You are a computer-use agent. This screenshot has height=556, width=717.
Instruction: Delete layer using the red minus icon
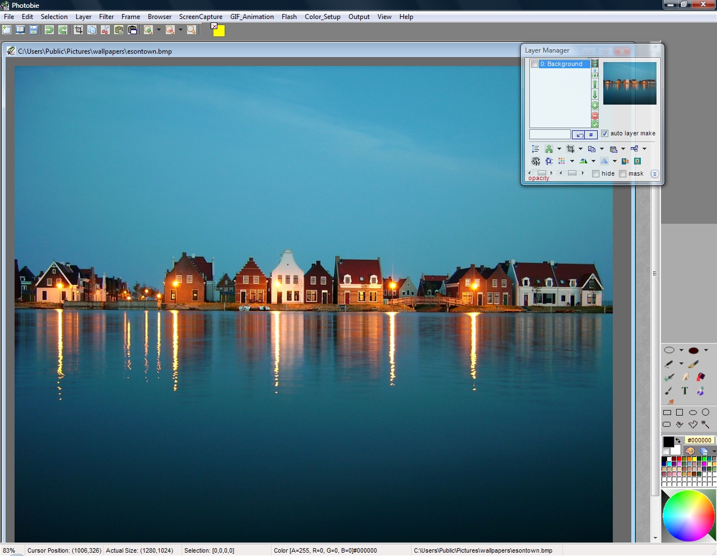coord(595,116)
